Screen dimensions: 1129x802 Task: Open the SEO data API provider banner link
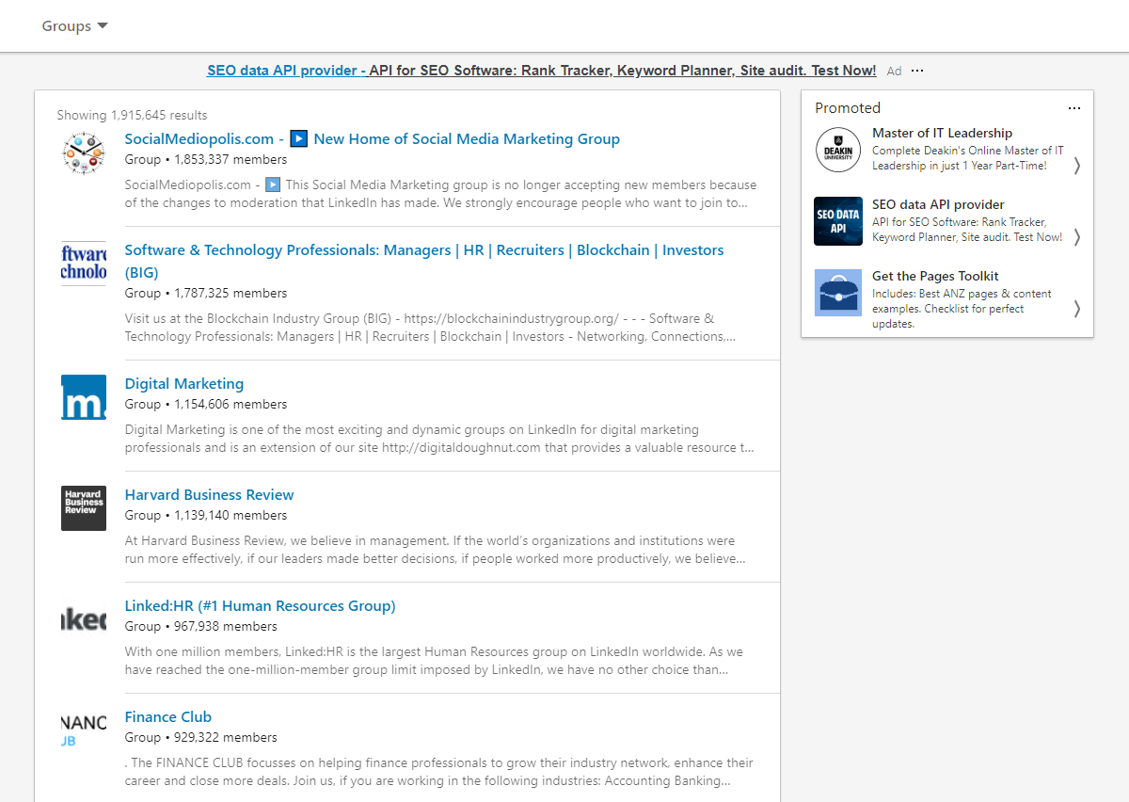[541, 71]
